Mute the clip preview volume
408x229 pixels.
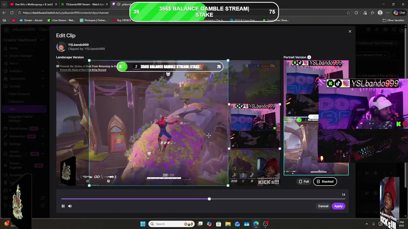tap(70, 206)
